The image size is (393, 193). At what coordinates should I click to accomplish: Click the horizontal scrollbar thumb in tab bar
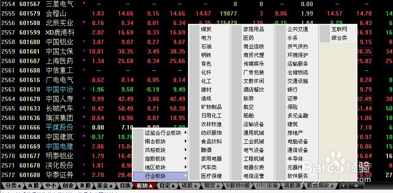[356, 186]
